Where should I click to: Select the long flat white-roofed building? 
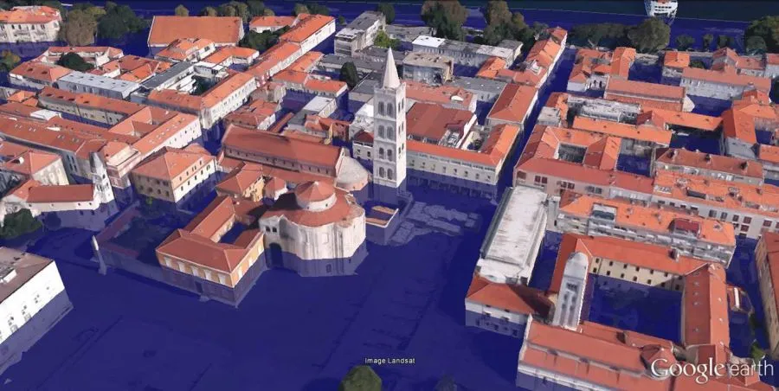pos(515,232)
